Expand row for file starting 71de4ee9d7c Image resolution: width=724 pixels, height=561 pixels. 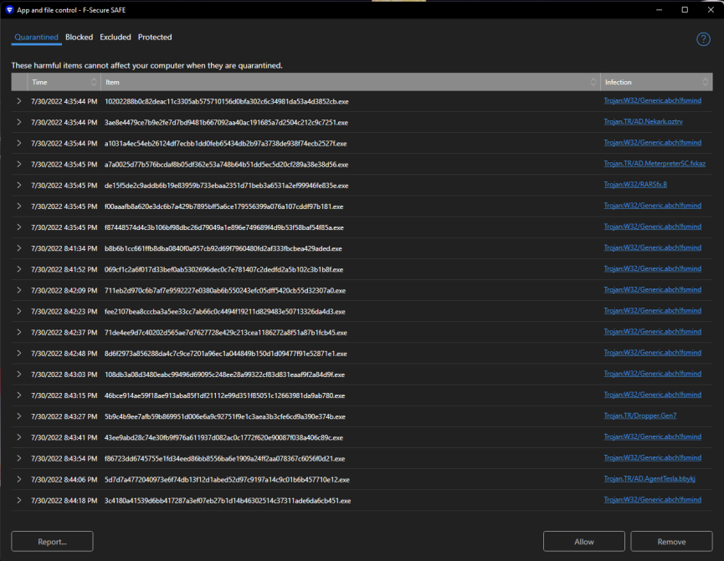(x=19, y=332)
